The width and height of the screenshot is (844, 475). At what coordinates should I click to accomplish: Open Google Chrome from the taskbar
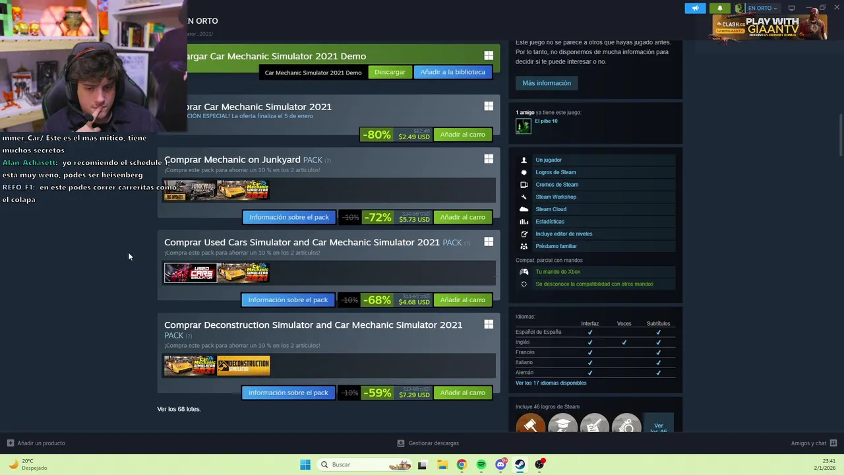[x=462, y=464]
